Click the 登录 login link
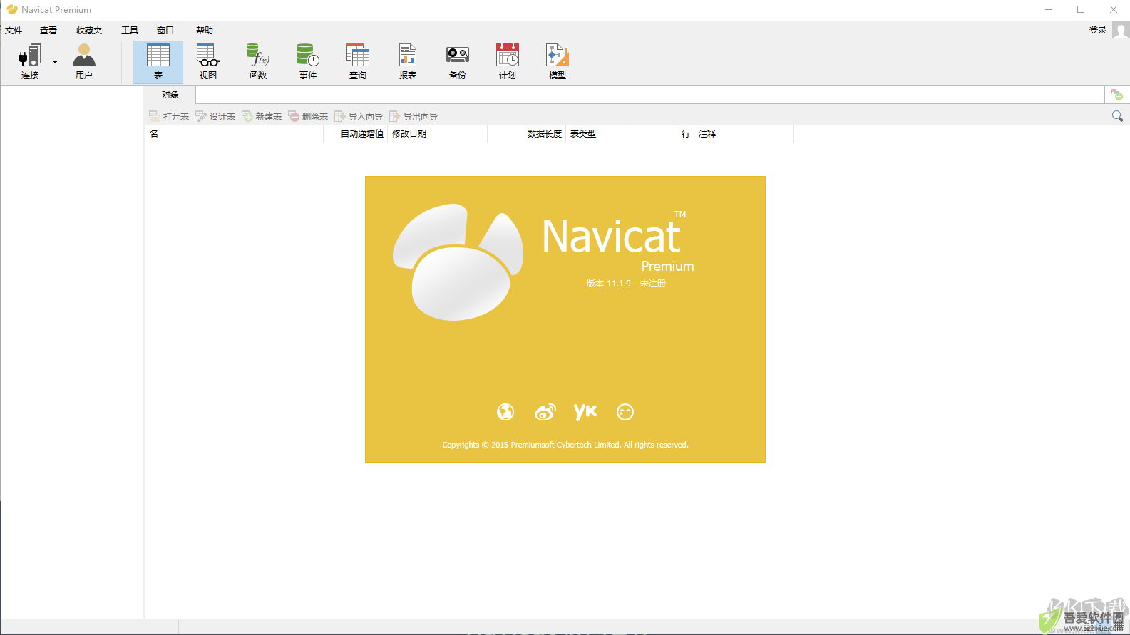Viewport: 1130px width, 635px height. point(1098,30)
